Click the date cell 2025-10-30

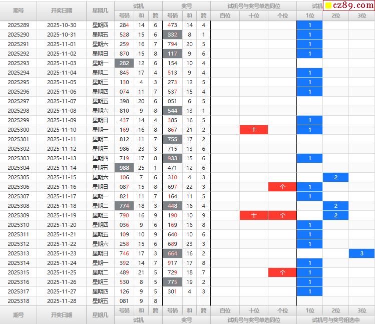(x=62, y=25)
